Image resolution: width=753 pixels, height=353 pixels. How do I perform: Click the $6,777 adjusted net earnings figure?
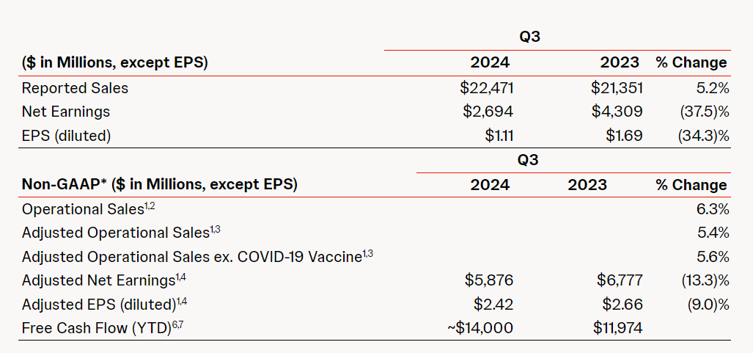pos(620,280)
